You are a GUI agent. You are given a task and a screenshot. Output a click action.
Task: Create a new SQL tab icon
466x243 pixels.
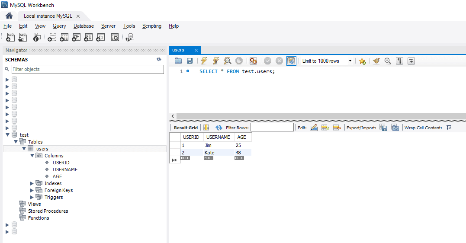[10, 37]
